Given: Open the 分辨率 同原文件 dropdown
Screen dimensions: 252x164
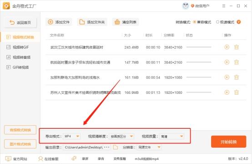Looking at the screenshot, I should point(149,147).
